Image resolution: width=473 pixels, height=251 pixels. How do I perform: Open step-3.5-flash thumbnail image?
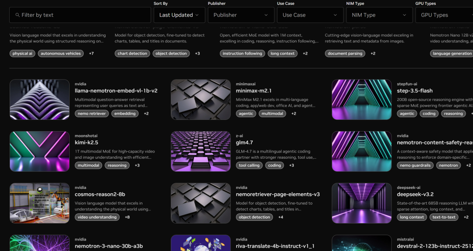pos(362,99)
